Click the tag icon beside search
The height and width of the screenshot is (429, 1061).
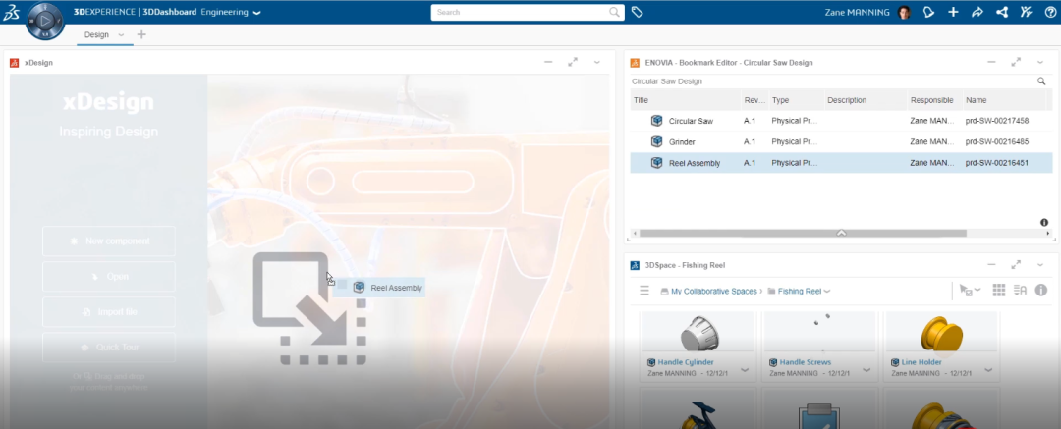pos(637,12)
